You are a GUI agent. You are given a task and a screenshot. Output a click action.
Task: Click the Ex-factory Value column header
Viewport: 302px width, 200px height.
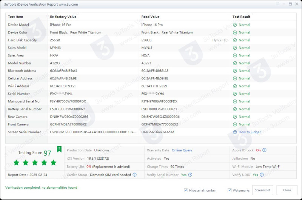tap(63, 17)
